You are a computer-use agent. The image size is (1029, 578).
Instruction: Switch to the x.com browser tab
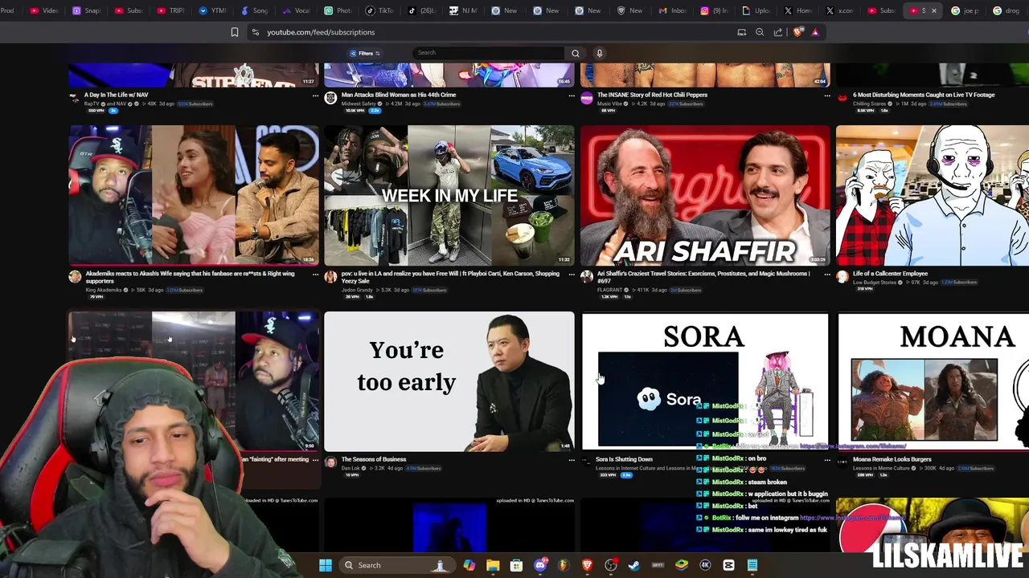(840, 10)
